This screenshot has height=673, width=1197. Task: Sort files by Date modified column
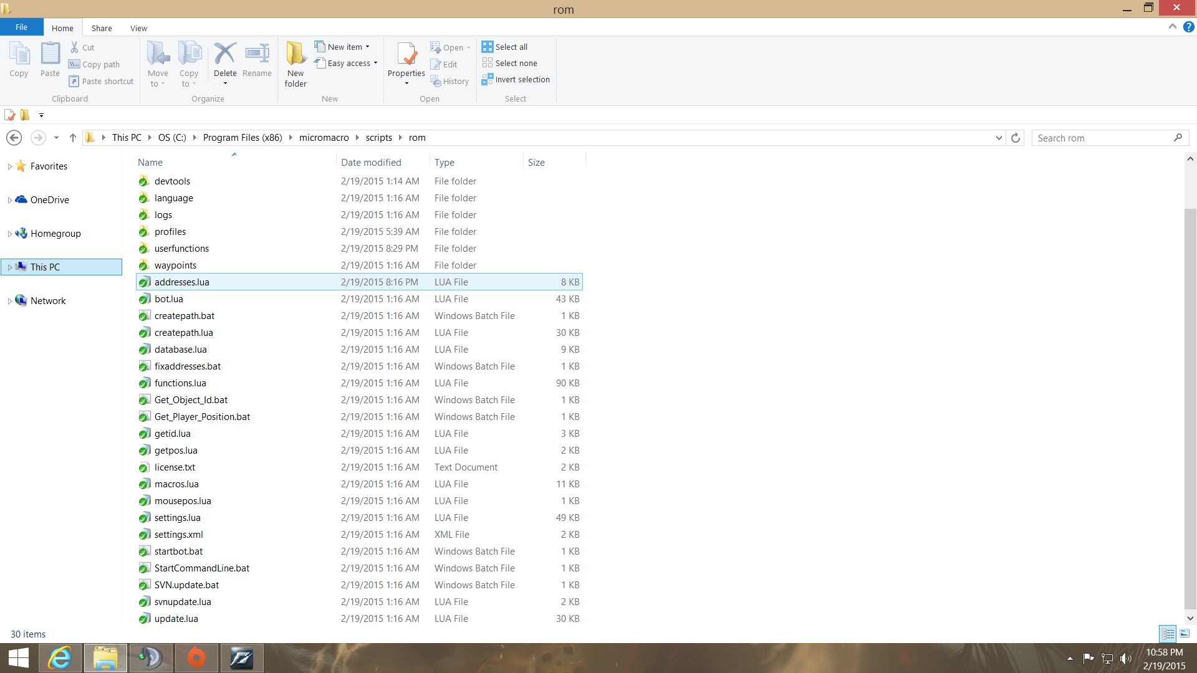(x=371, y=162)
